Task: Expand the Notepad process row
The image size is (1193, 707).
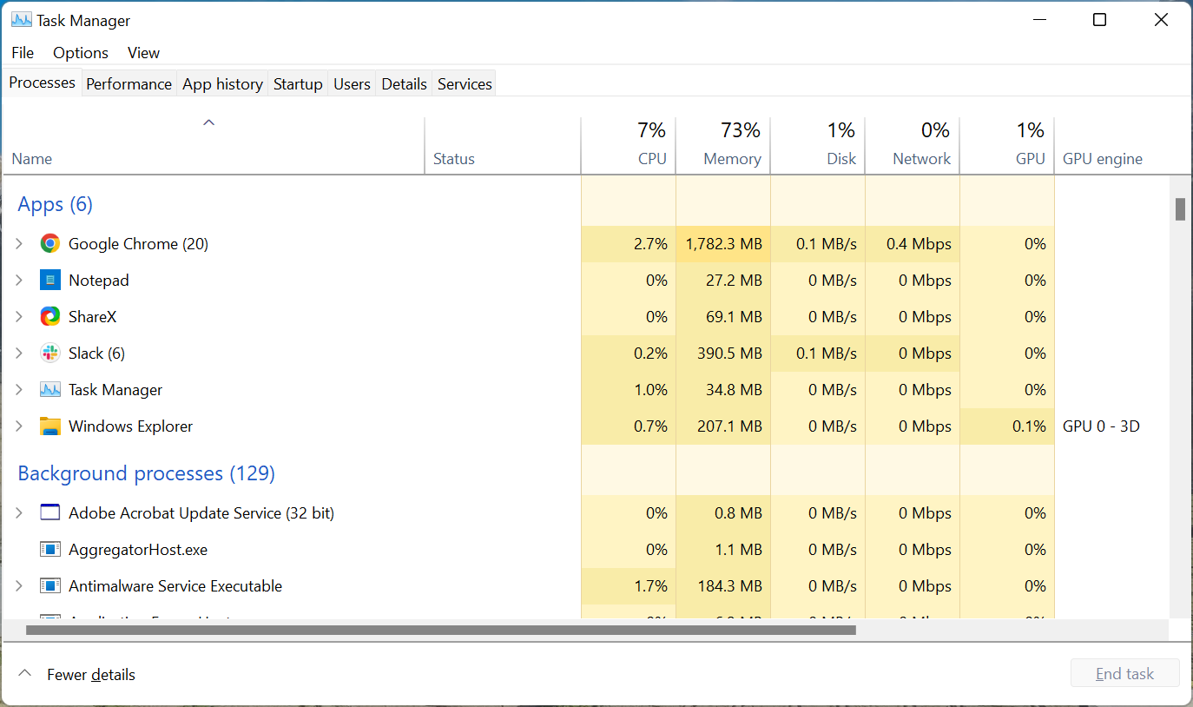Action: [x=19, y=281]
